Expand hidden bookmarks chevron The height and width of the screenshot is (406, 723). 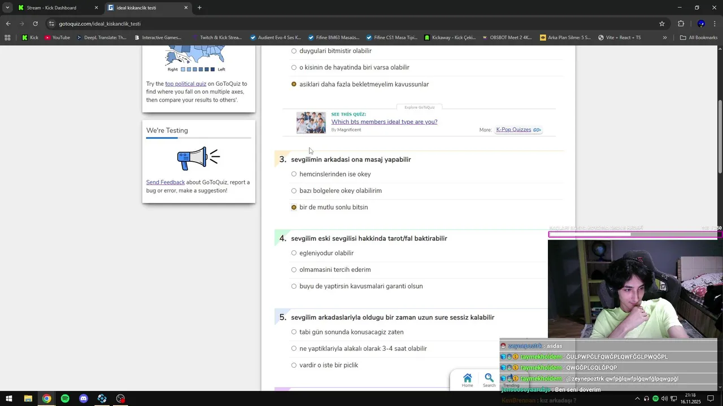coord(665,38)
